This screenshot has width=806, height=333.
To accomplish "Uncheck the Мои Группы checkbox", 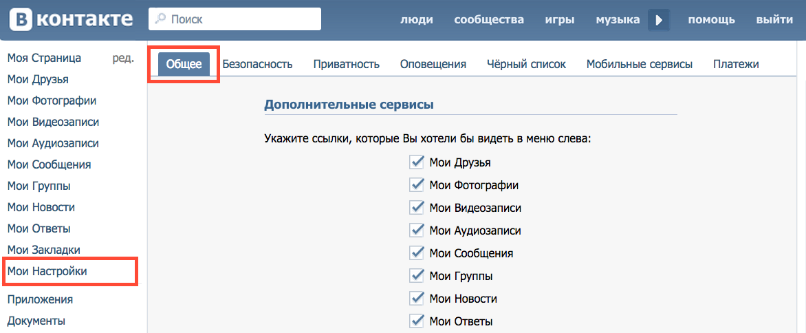I will (x=416, y=275).
